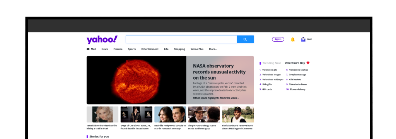The height and width of the screenshot is (139, 396).
Task: Click the red heart beside Valentine's Day
Action: tap(308, 63)
